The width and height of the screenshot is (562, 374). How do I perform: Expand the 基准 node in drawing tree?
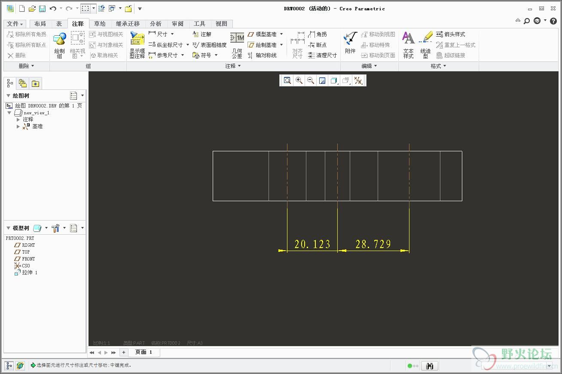[x=18, y=126]
